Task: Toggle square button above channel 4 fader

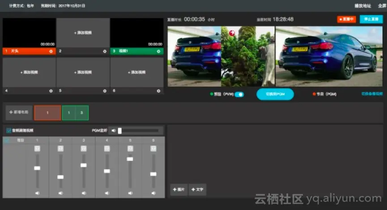Action: (107, 148)
